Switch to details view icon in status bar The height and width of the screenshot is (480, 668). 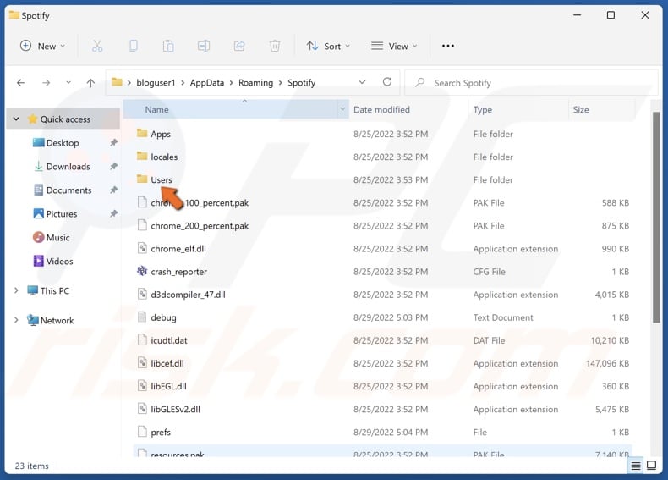[x=636, y=466]
